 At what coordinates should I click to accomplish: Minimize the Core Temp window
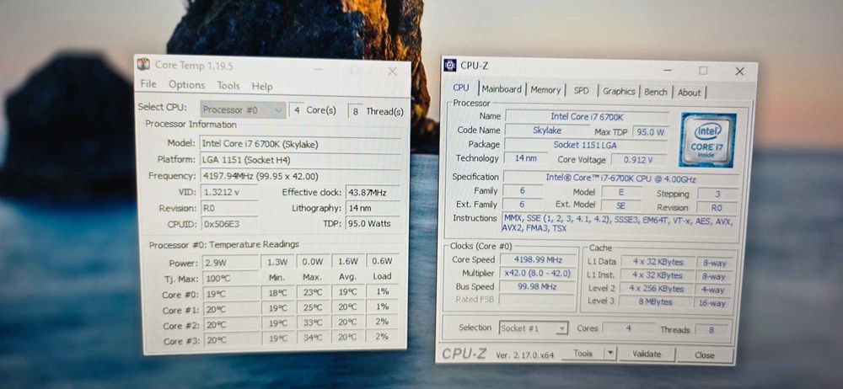(x=319, y=69)
